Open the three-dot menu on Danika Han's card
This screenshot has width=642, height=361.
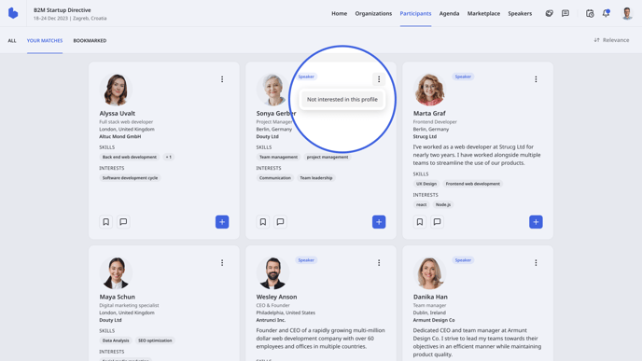point(536,262)
